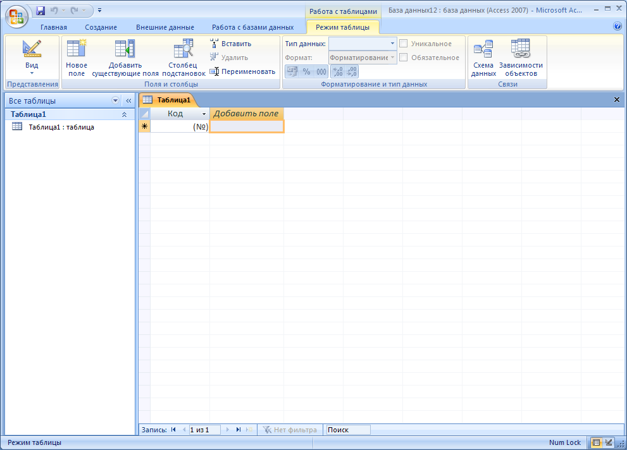Go to previous record navigation button
Screen dimensions: 627x450
(184, 430)
